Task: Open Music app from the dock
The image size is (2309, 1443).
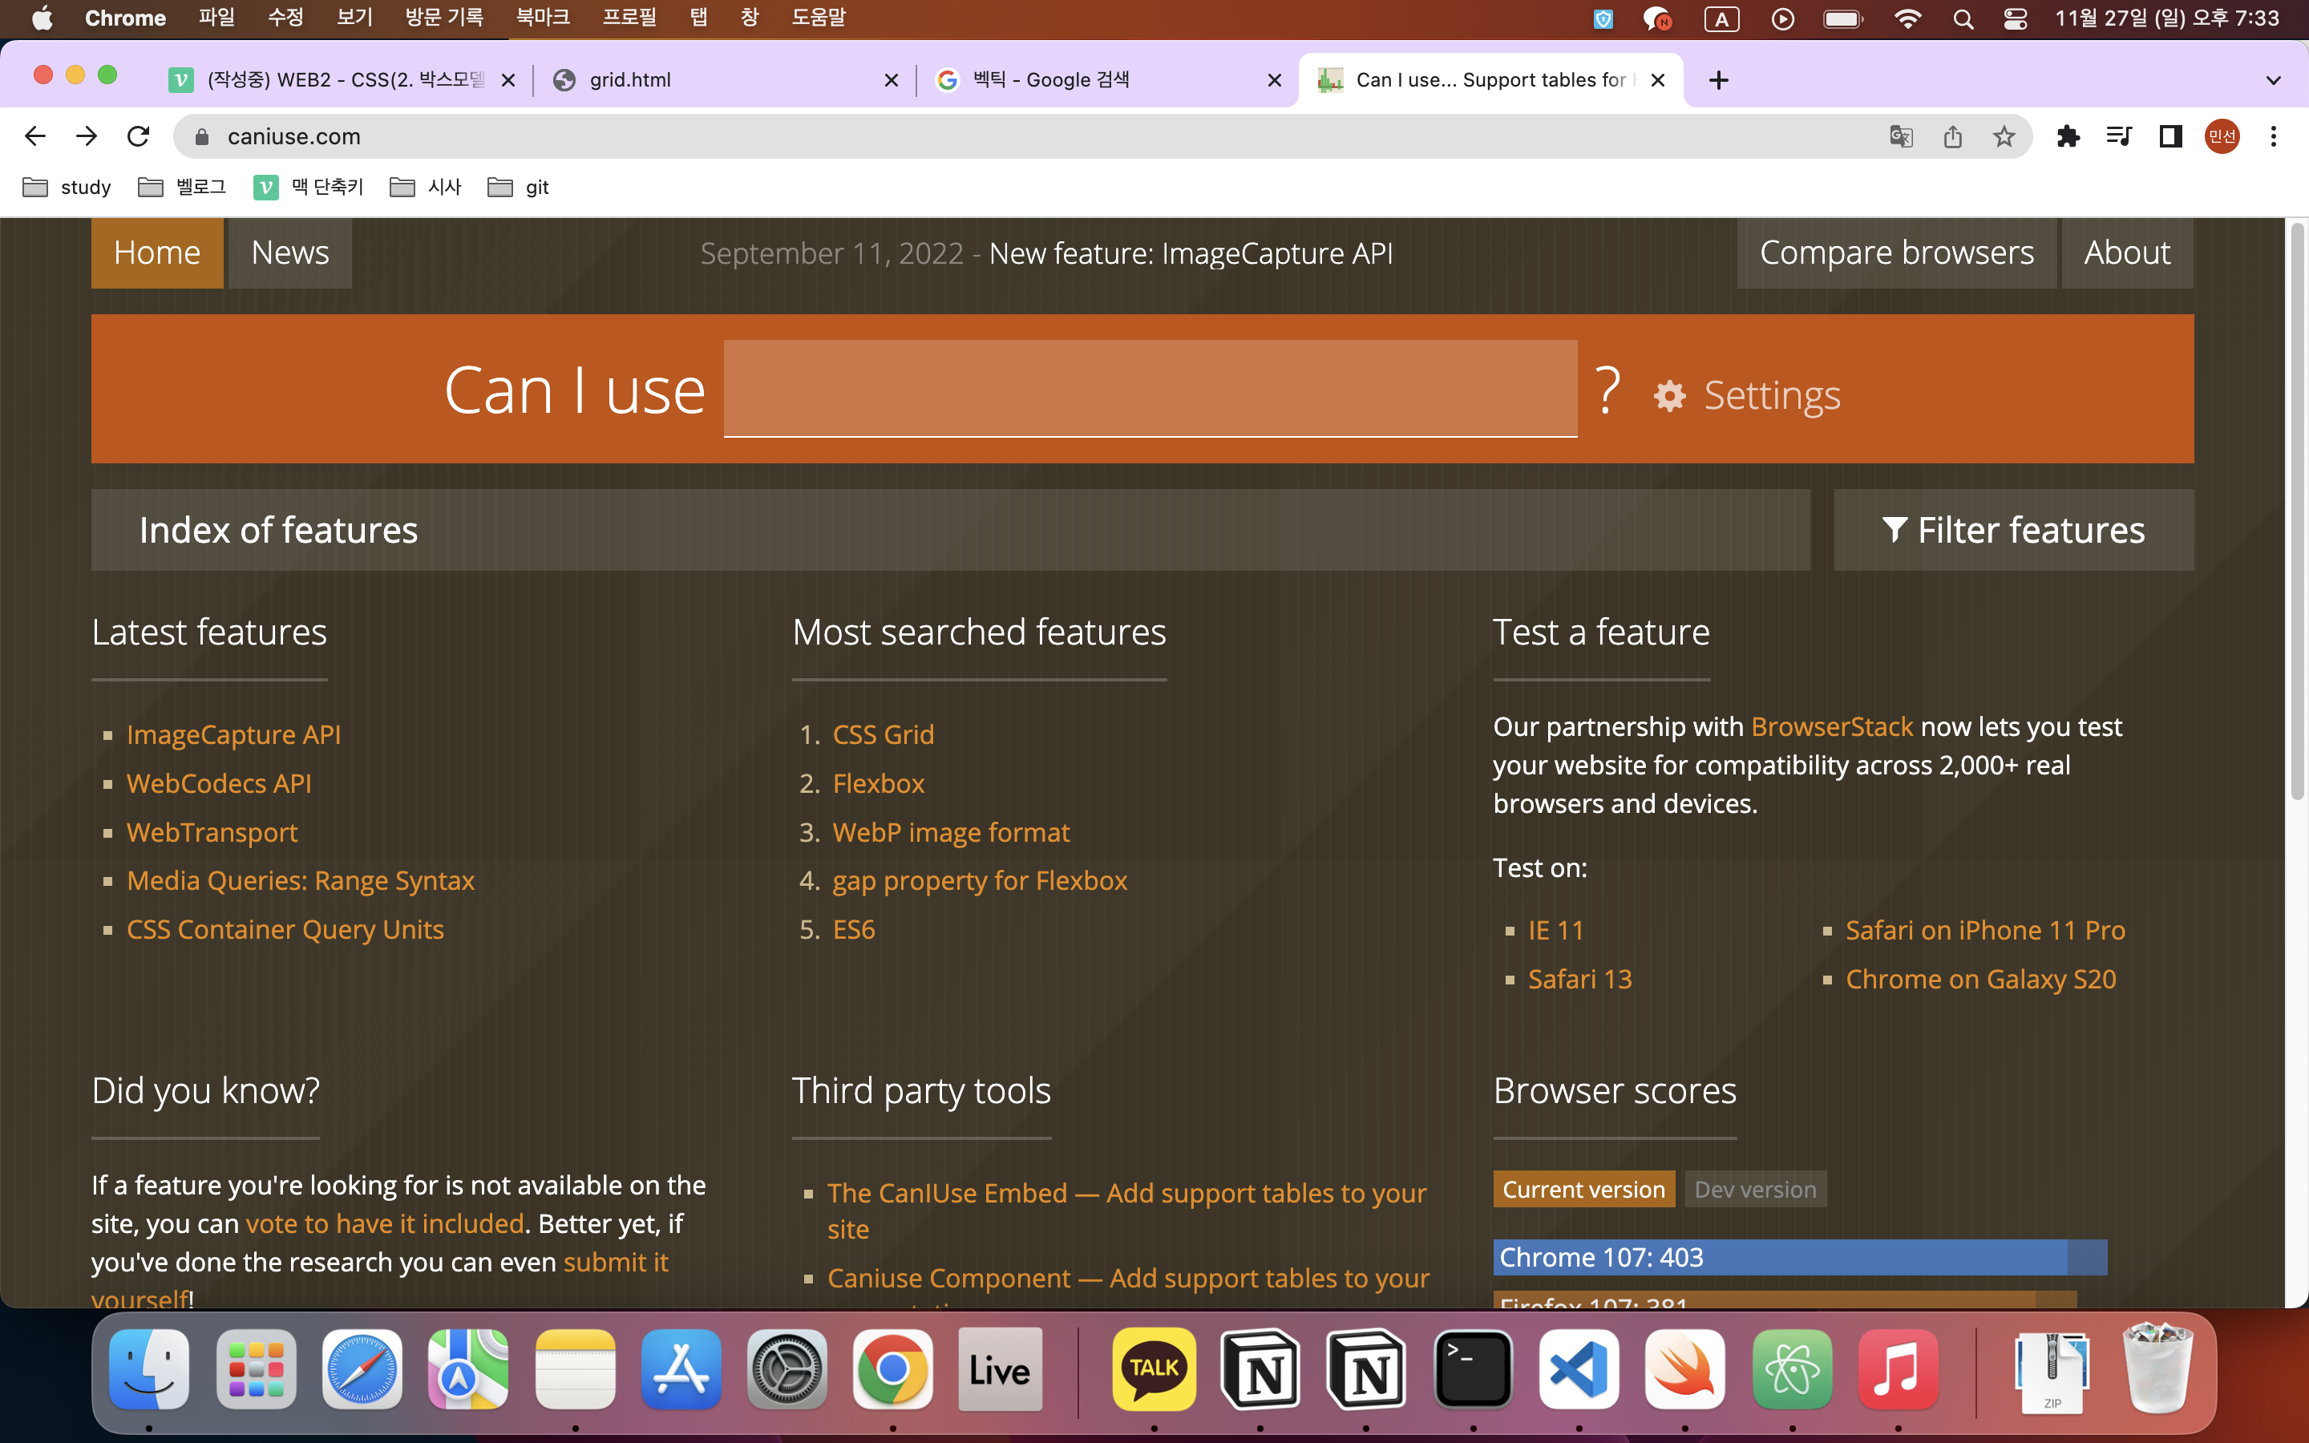Action: [x=1898, y=1369]
